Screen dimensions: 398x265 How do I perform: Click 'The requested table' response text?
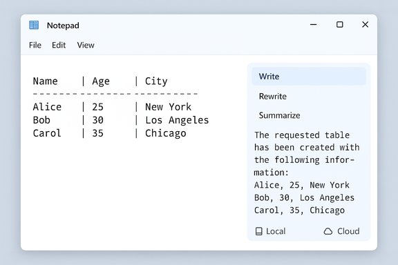click(302, 135)
